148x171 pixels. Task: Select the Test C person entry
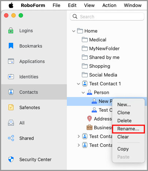point(106,110)
